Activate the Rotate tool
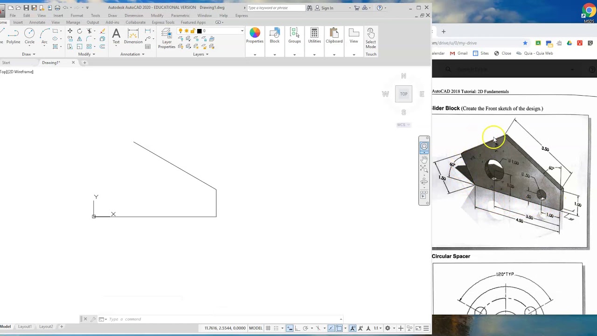Image resolution: width=597 pixels, height=336 pixels. click(79, 31)
